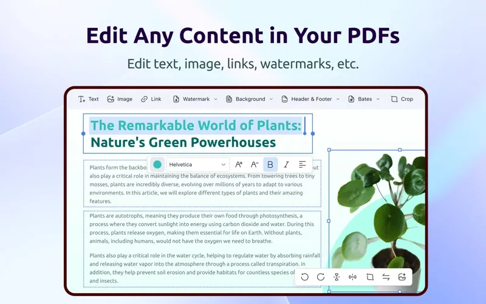The width and height of the screenshot is (486, 304).
Task: Choose the Link tool
Action: coord(151,99)
